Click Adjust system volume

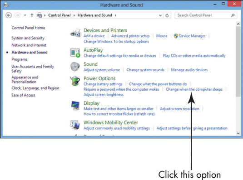pos(102,70)
